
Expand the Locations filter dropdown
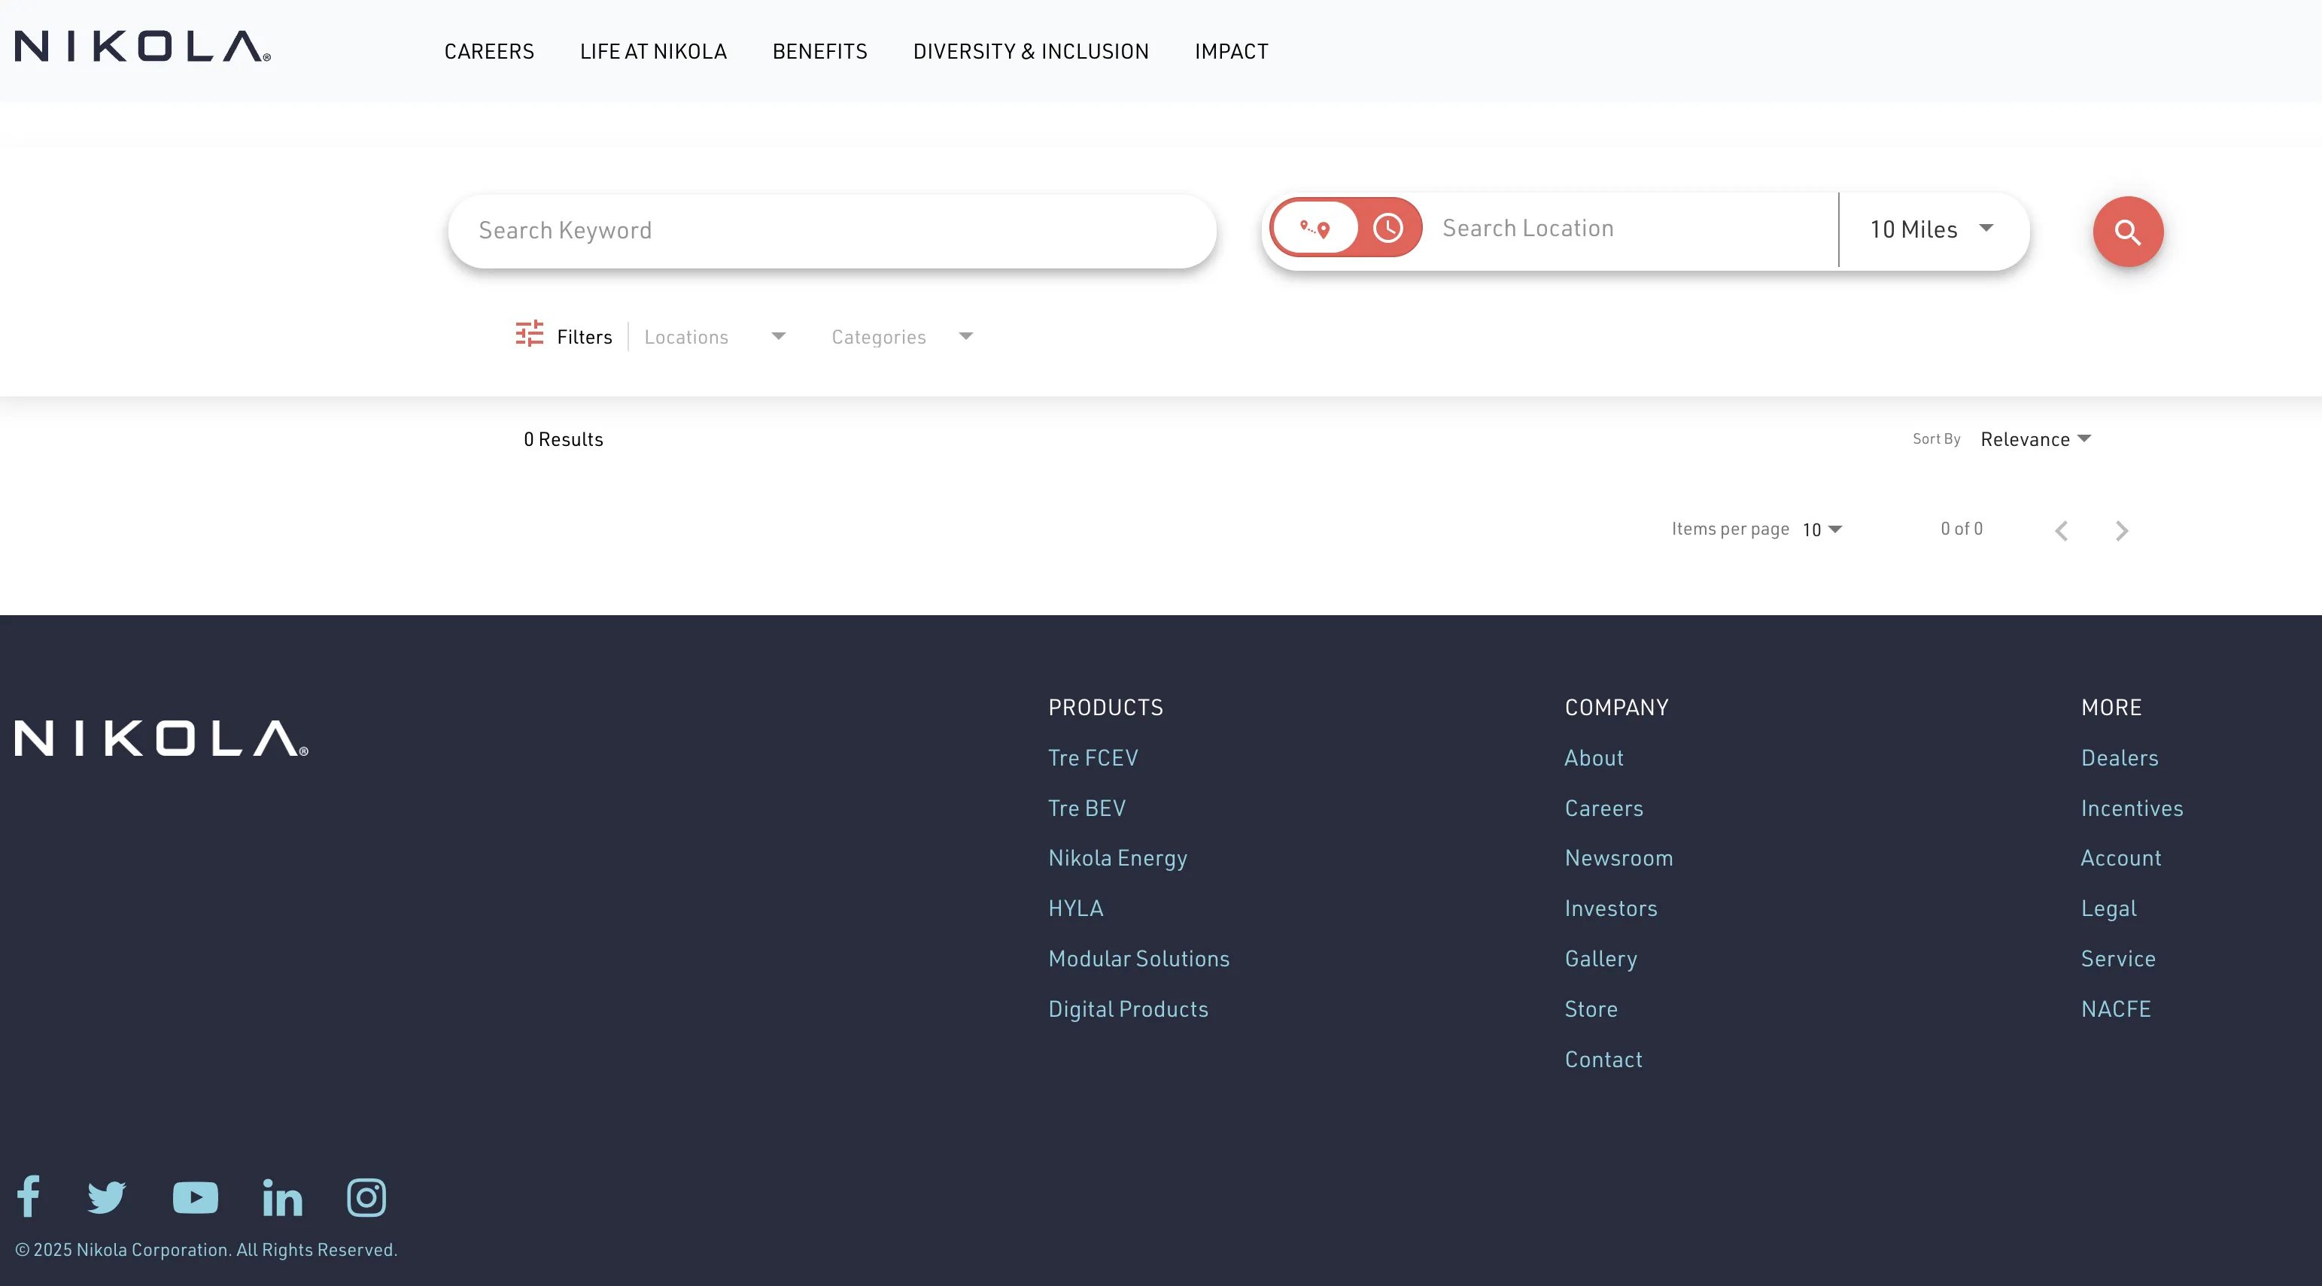tap(715, 337)
